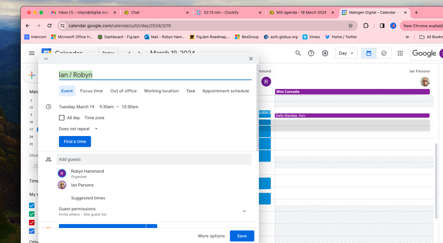Click the Search magnifier icon in Calendar

(x=298, y=53)
